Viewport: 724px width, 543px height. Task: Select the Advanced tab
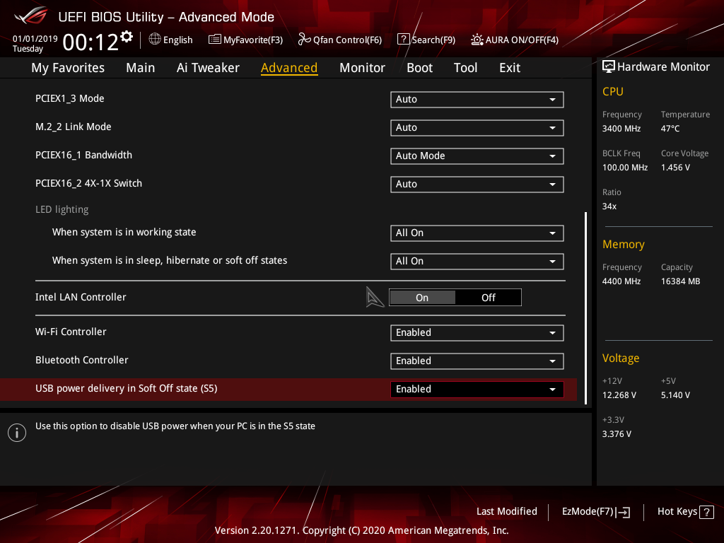[289, 68]
